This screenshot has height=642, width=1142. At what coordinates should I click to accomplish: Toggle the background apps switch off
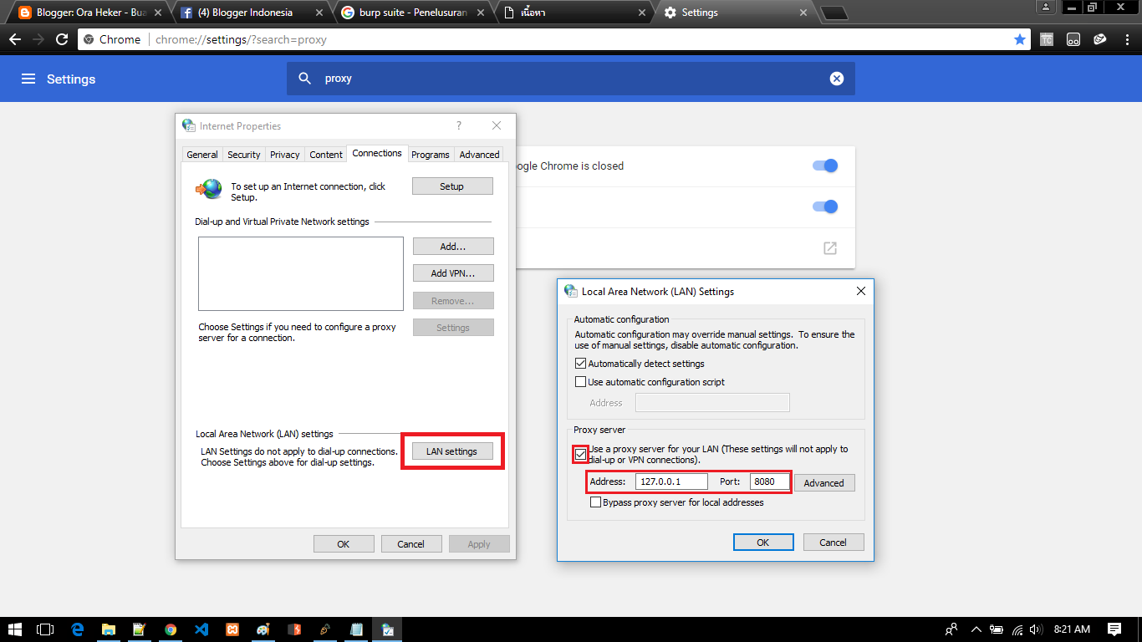[824, 166]
